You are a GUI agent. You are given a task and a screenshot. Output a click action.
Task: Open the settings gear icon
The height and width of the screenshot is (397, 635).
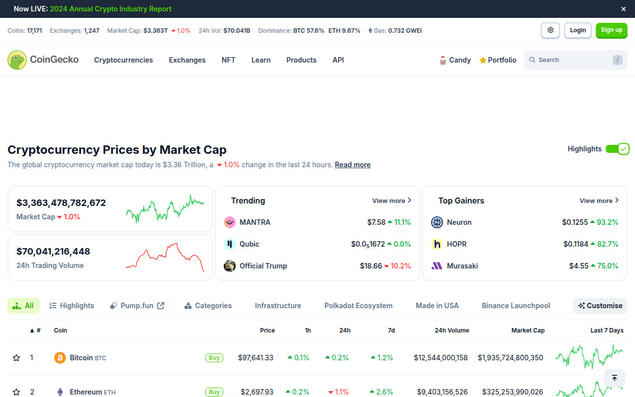click(x=550, y=30)
